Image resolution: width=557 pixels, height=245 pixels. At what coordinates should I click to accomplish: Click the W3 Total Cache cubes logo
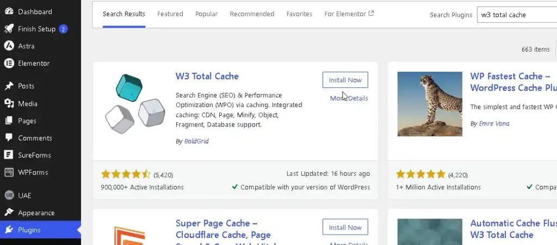click(135, 104)
